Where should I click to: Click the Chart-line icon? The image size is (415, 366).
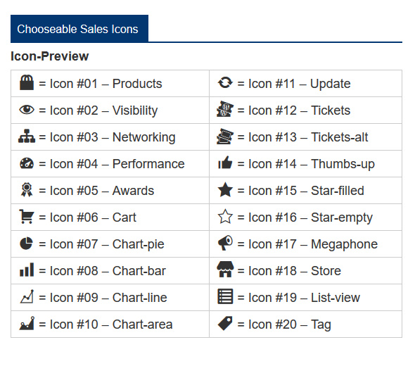pos(27,296)
